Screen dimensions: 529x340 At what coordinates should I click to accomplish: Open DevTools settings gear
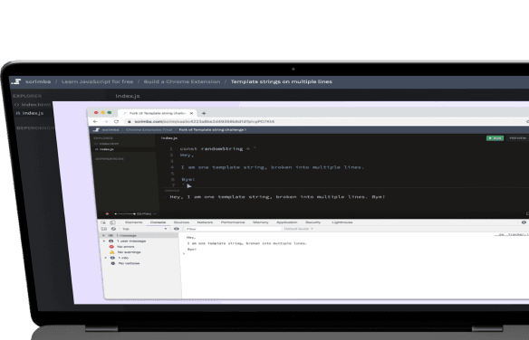click(x=524, y=222)
